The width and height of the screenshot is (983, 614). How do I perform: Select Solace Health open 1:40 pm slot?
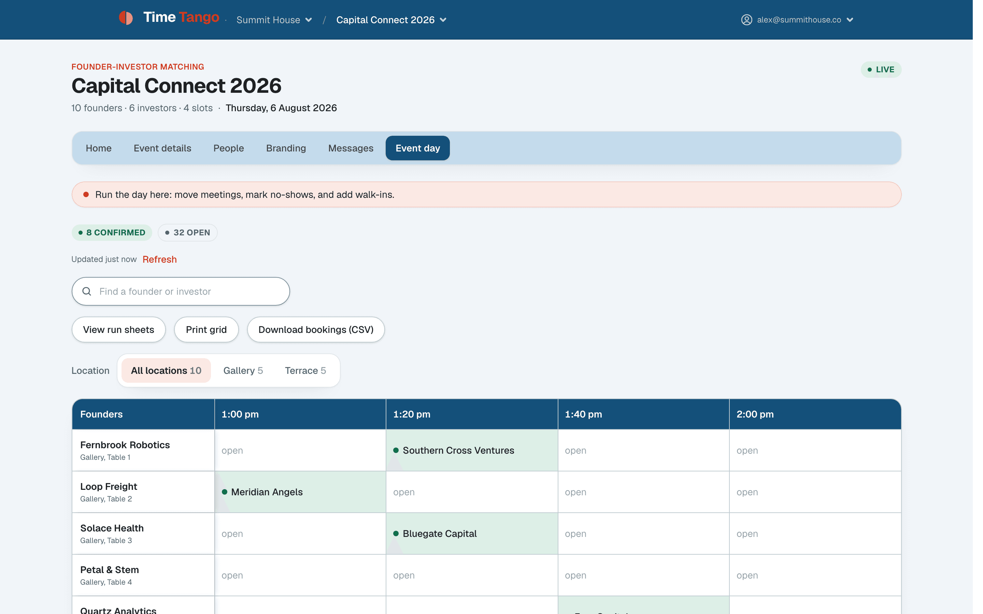click(x=644, y=533)
